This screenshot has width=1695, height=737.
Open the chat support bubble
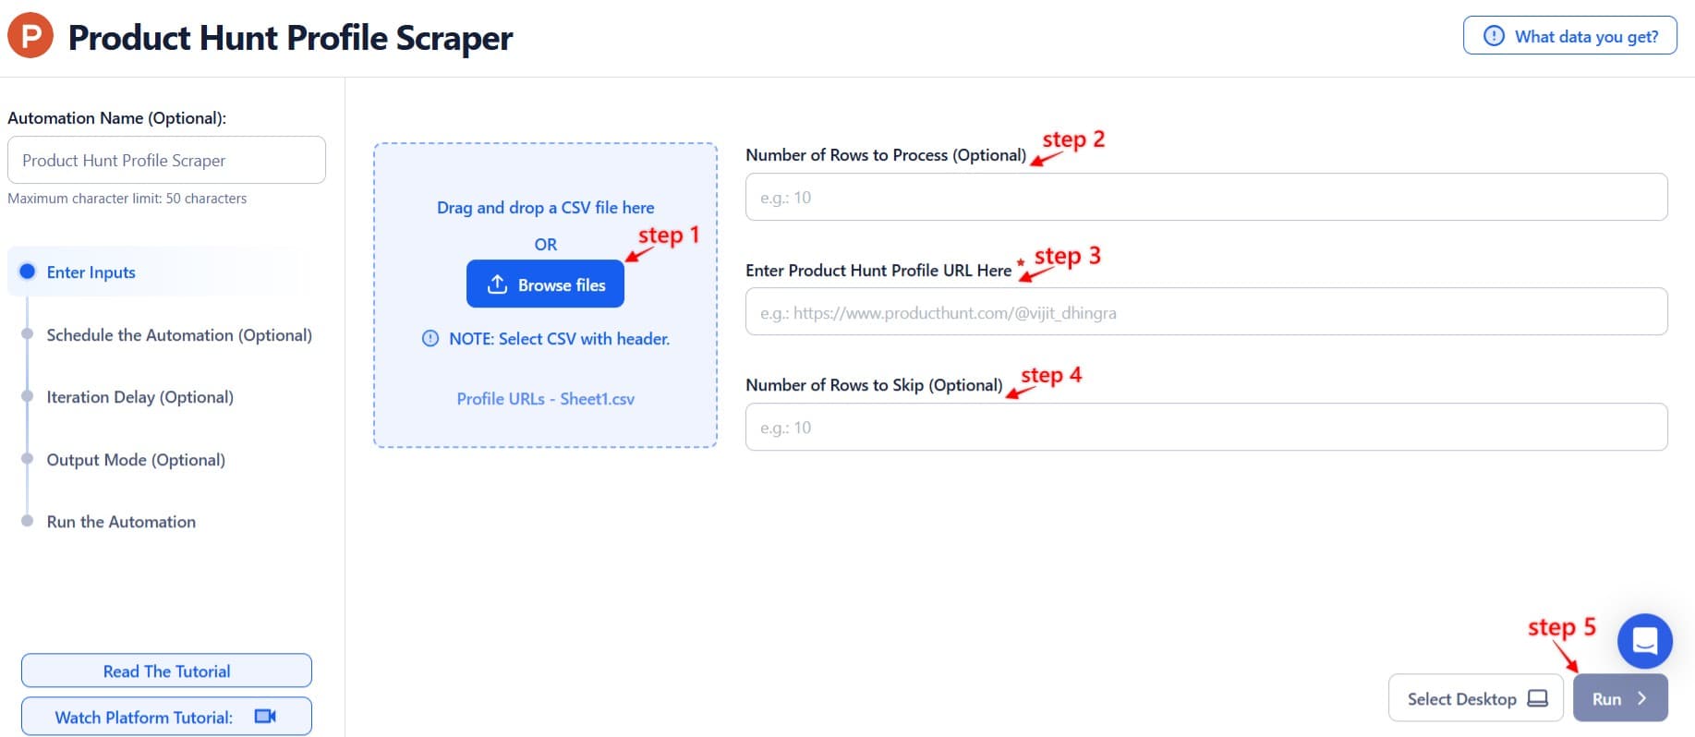pyautogui.click(x=1644, y=640)
